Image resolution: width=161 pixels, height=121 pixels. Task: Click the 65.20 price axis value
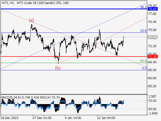click(x=152, y=86)
